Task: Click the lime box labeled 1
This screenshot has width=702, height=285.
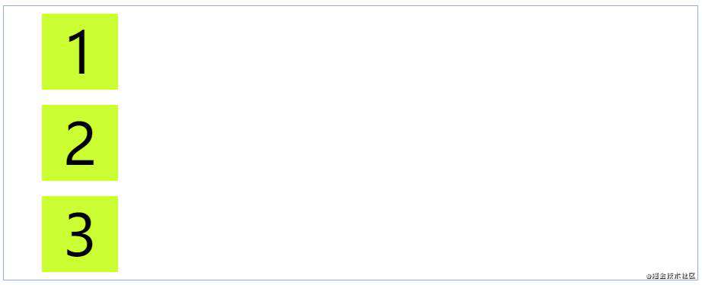Action: [80, 52]
